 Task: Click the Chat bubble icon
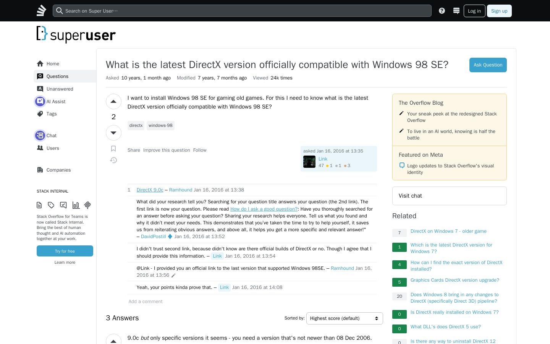40,135
